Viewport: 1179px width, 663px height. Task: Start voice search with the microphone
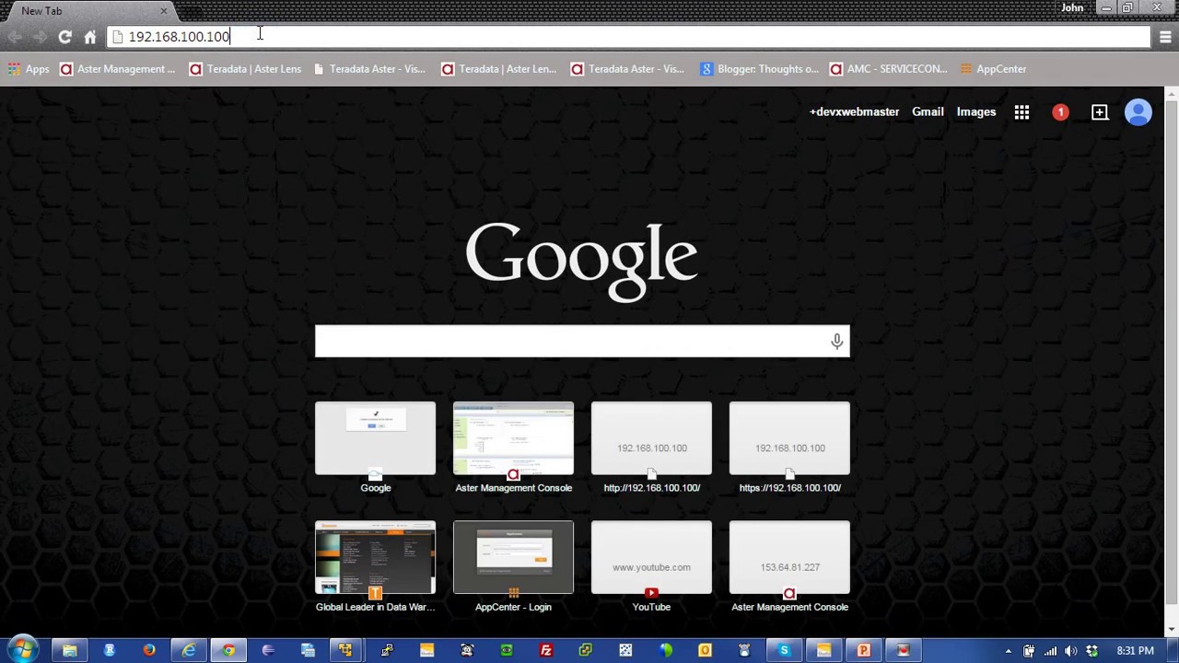point(836,342)
